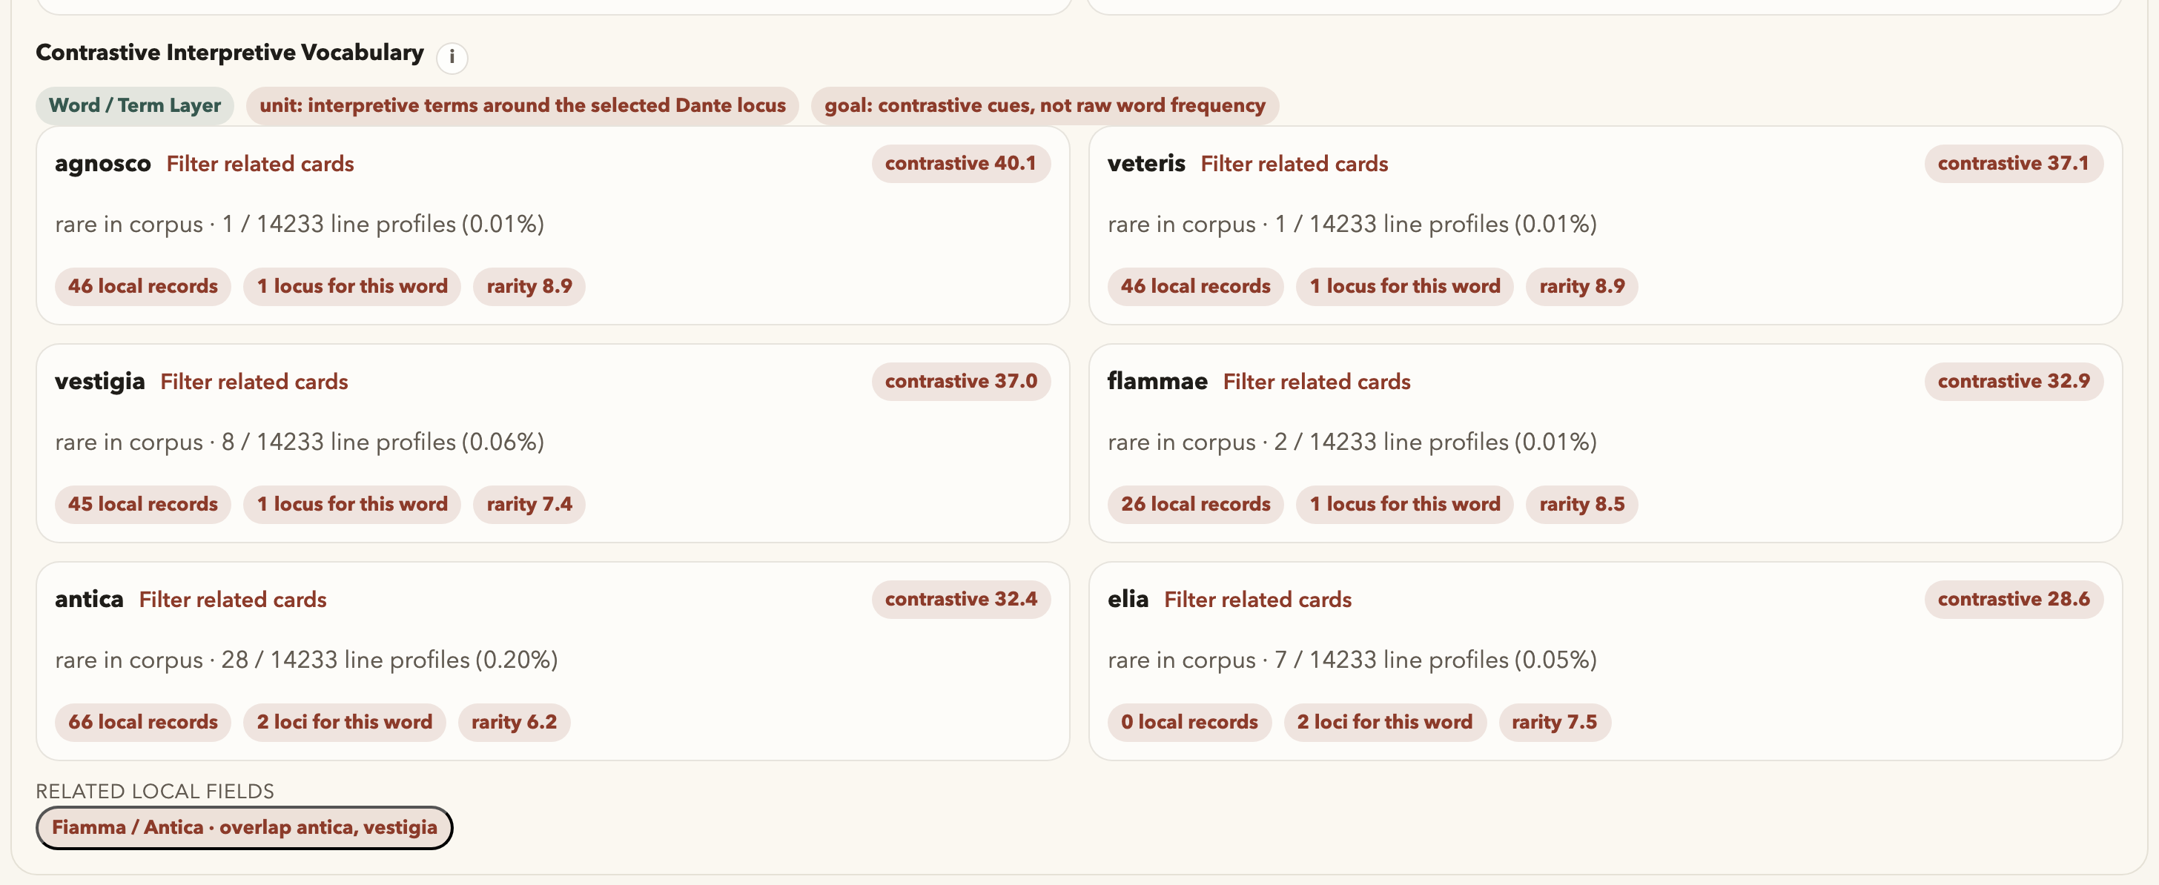
Task: Click the 26 local records pill
Action: [1195, 505]
